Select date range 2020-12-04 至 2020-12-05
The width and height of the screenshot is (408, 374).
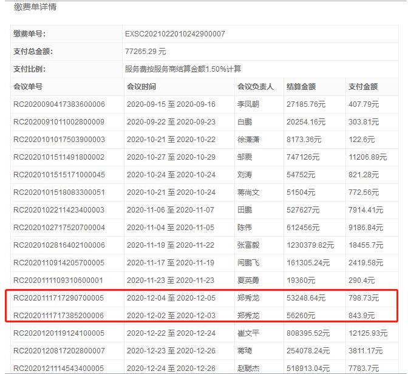pos(171,298)
